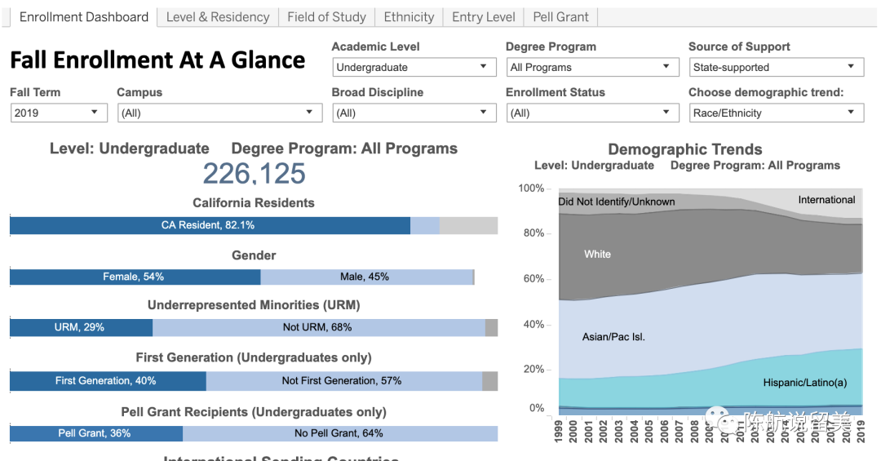This screenshot has height=461, width=881.
Task: Open the Pell Grant tab
Action: (x=561, y=17)
